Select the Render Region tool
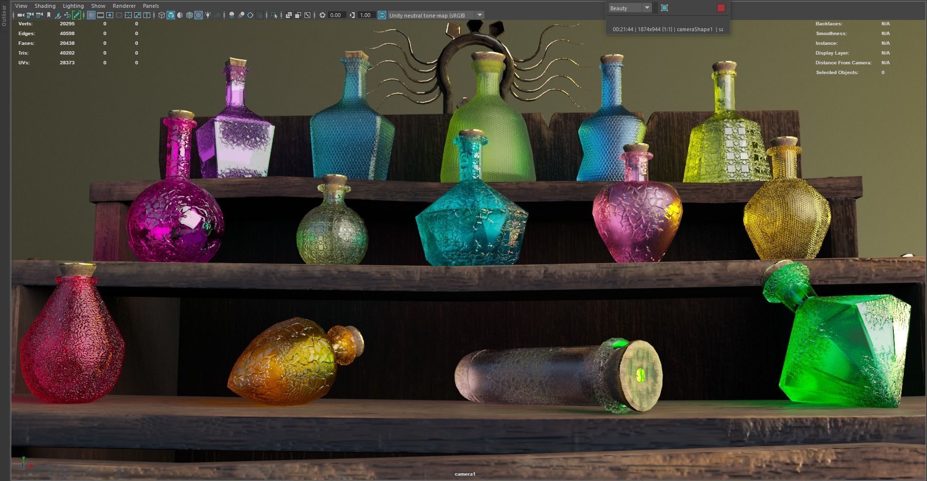The image size is (927, 481). pos(664,8)
